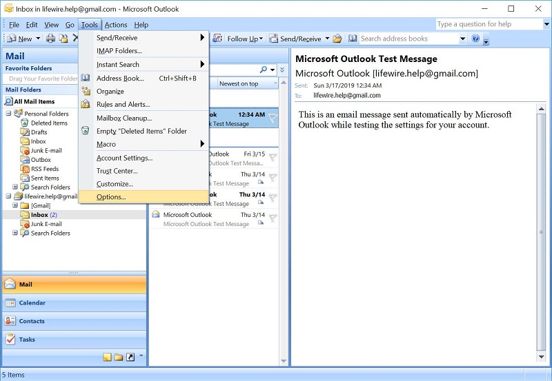Open the Help menu
The image size is (552, 381).
click(141, 25)
